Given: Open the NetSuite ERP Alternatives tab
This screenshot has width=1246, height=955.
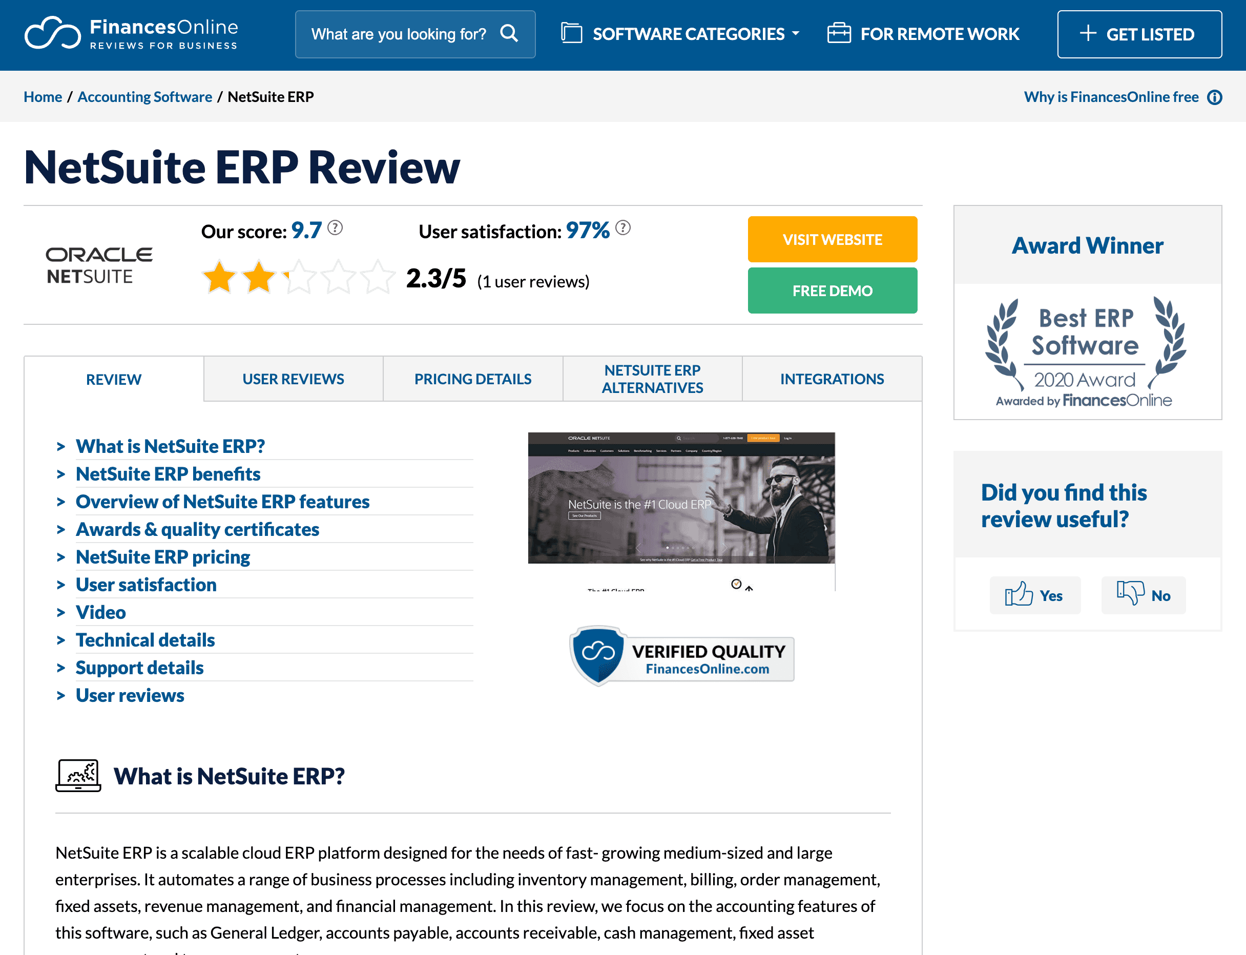Looking at the screenshot, I should [653, 379].
